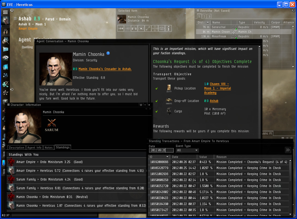Switch to icon grid view in rear panel

coord(283,138)
